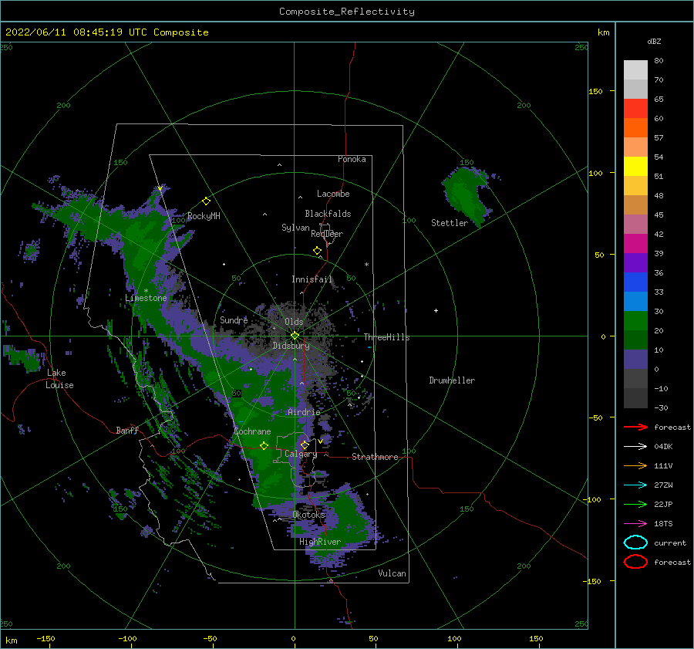Click the Composite_Reflectivity title
The image size is (694, 649).
pos(347,12)
